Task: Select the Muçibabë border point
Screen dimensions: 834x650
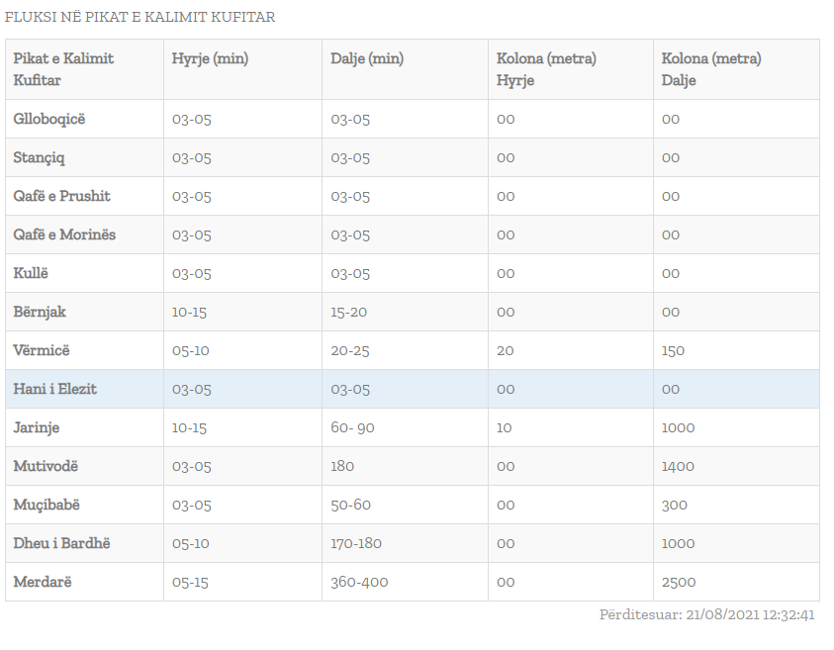Action: (46, 505)
